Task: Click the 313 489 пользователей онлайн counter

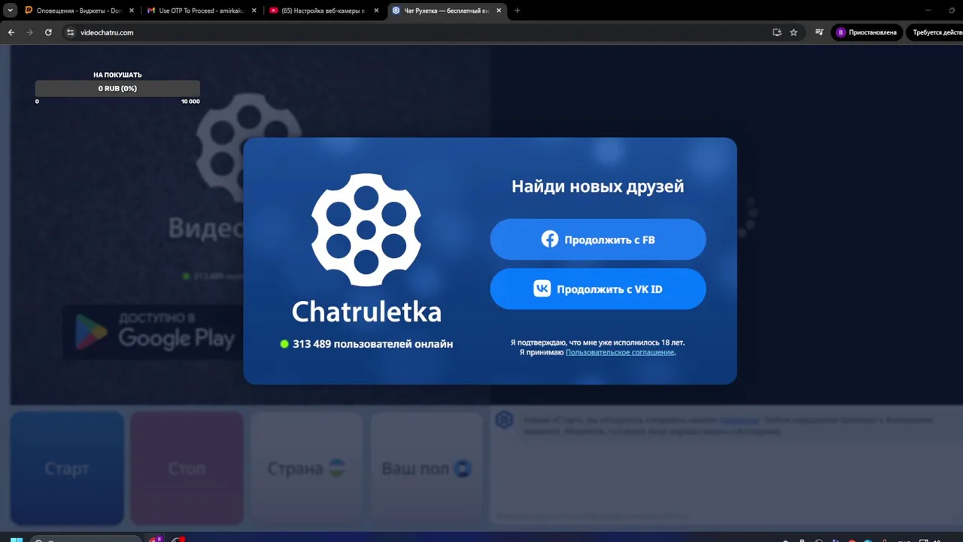Action: pyautogui.click(x=366, y=344)
